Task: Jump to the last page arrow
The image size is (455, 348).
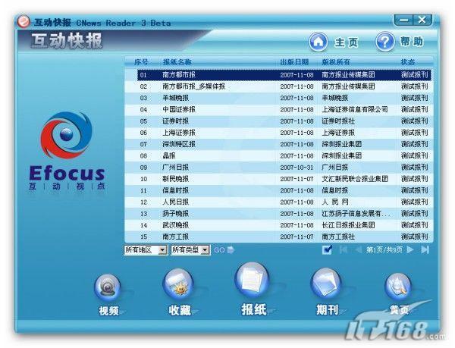Action: tap(425, 249)
